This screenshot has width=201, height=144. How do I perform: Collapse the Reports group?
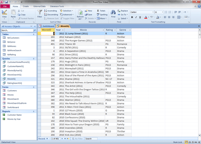[x=34, y=111]
